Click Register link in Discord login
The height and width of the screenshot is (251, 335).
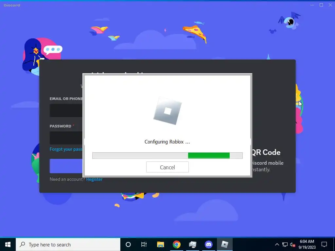(x=94, y=179)
